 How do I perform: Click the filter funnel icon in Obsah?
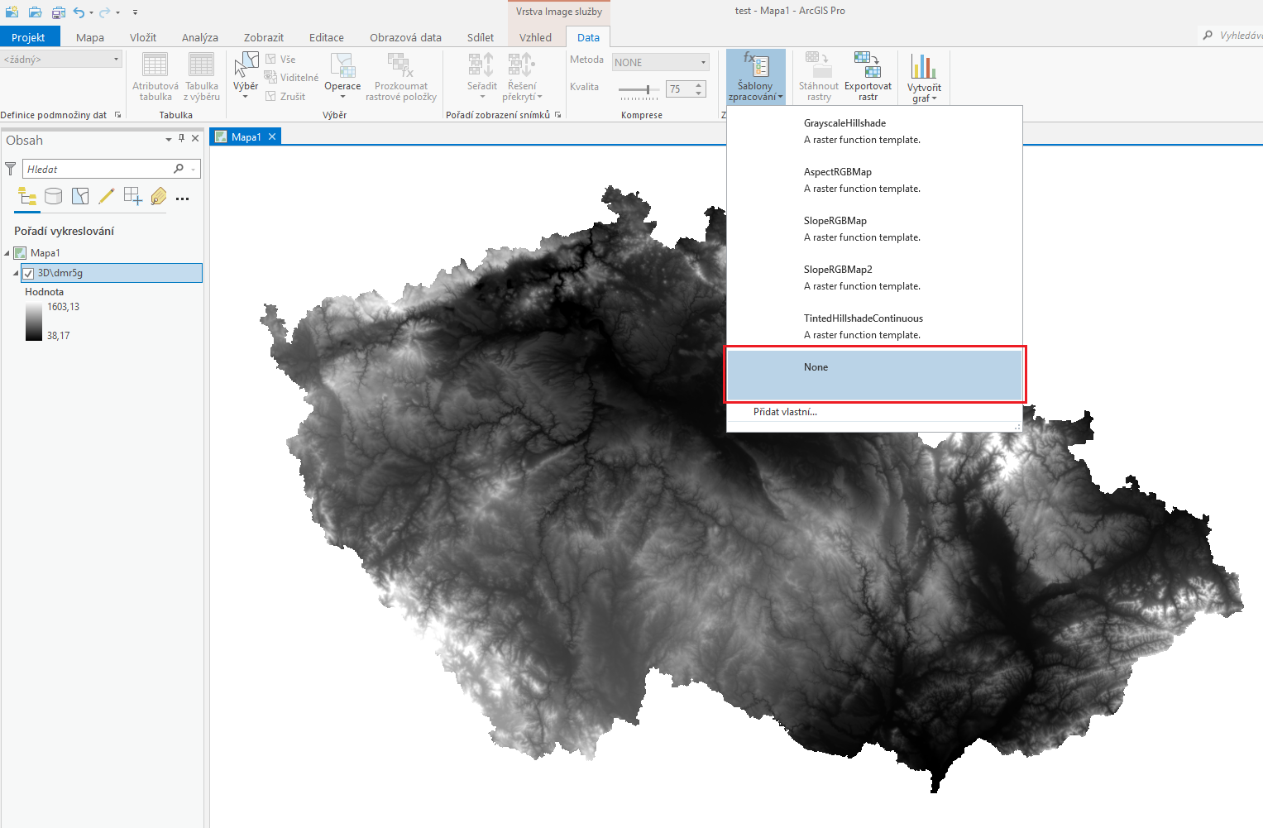click(x=10, y=169)
